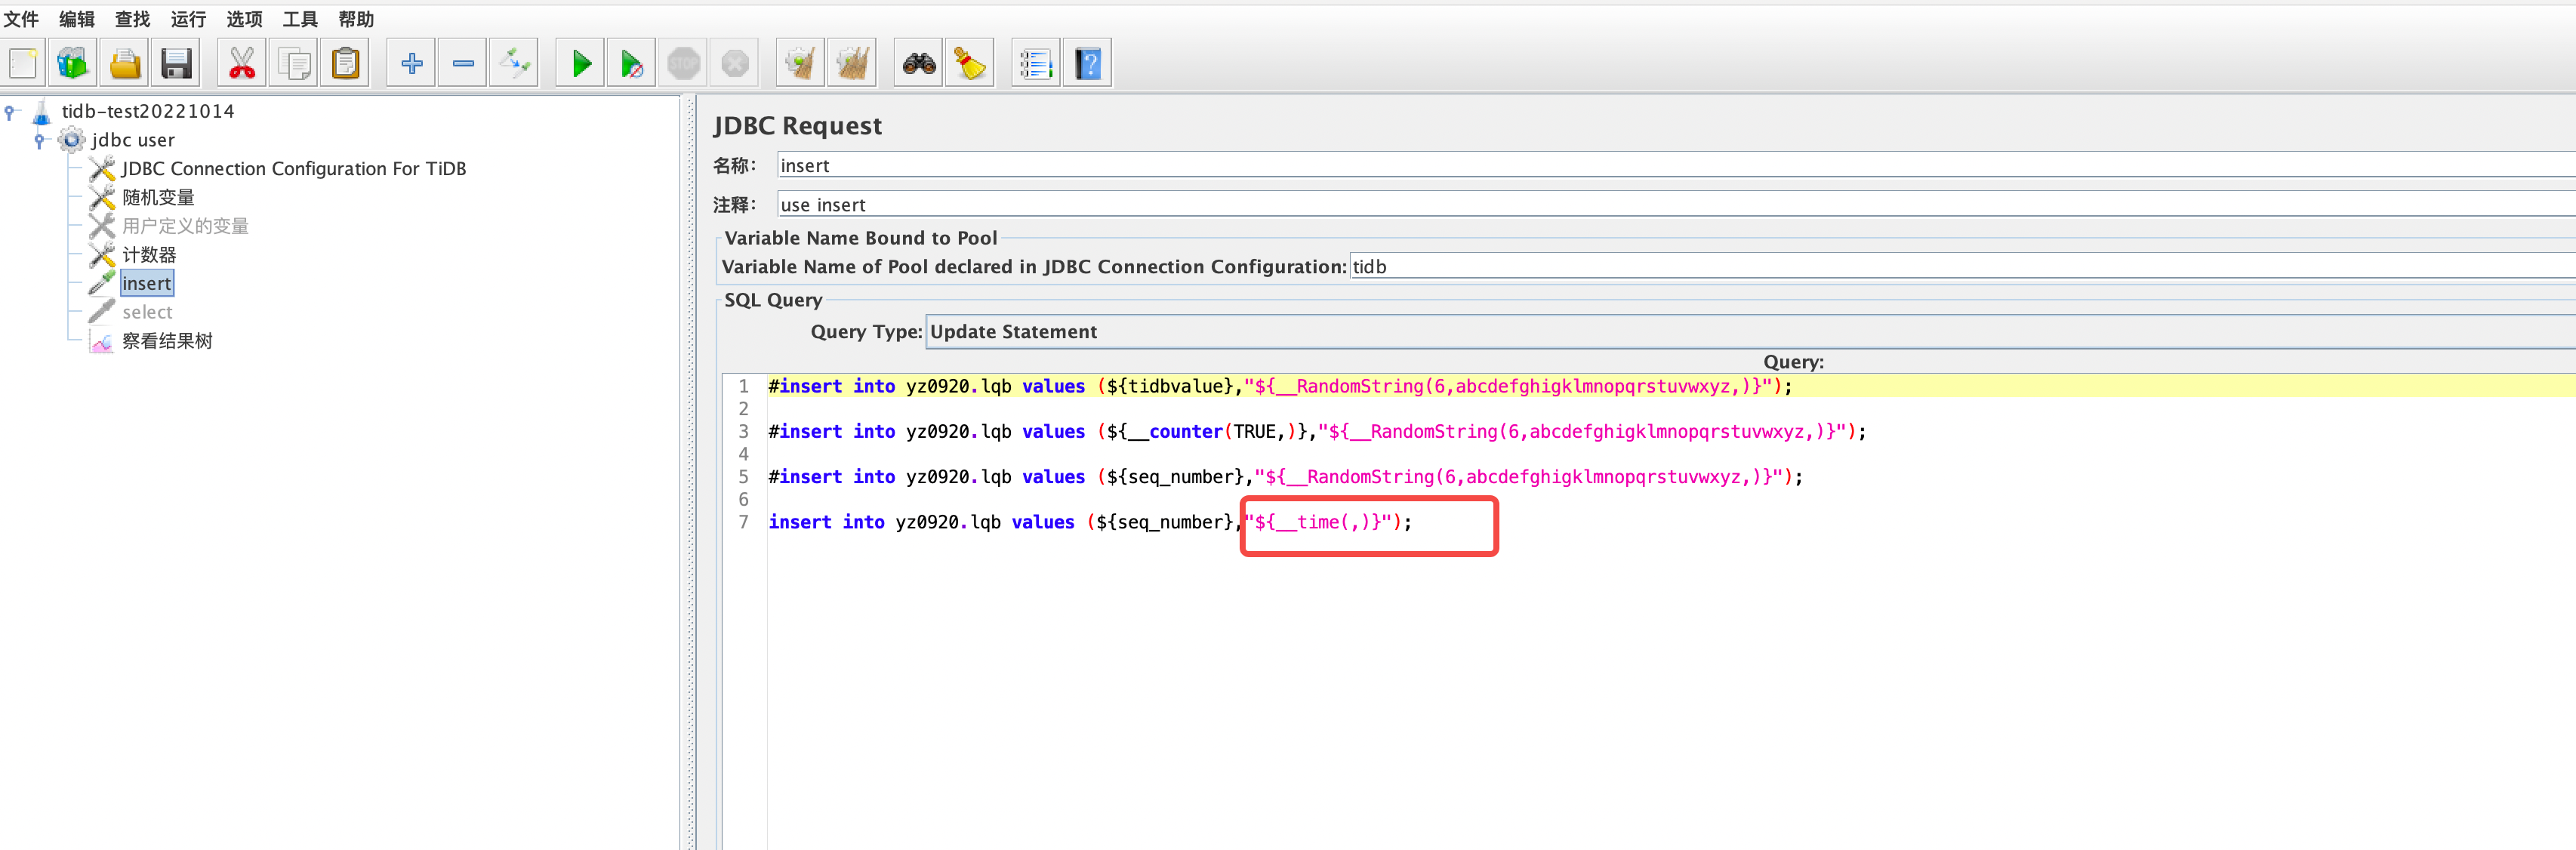Select 随机变量 element in tree
This screenshot has height=850, width=2576.
158,198
